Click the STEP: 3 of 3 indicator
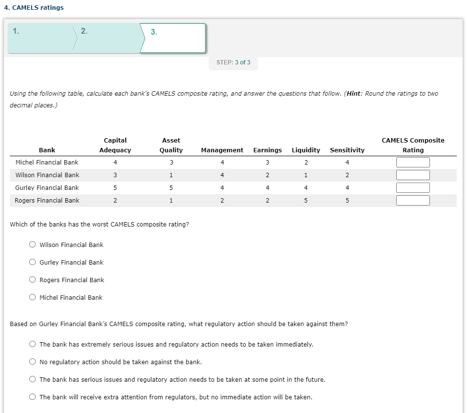The image size is (467, 413). click(233, 62)
